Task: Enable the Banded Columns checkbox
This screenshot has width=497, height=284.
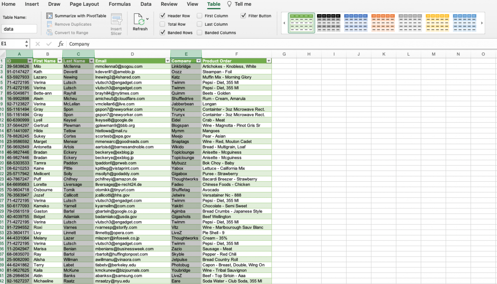Action: click(199, 33)
